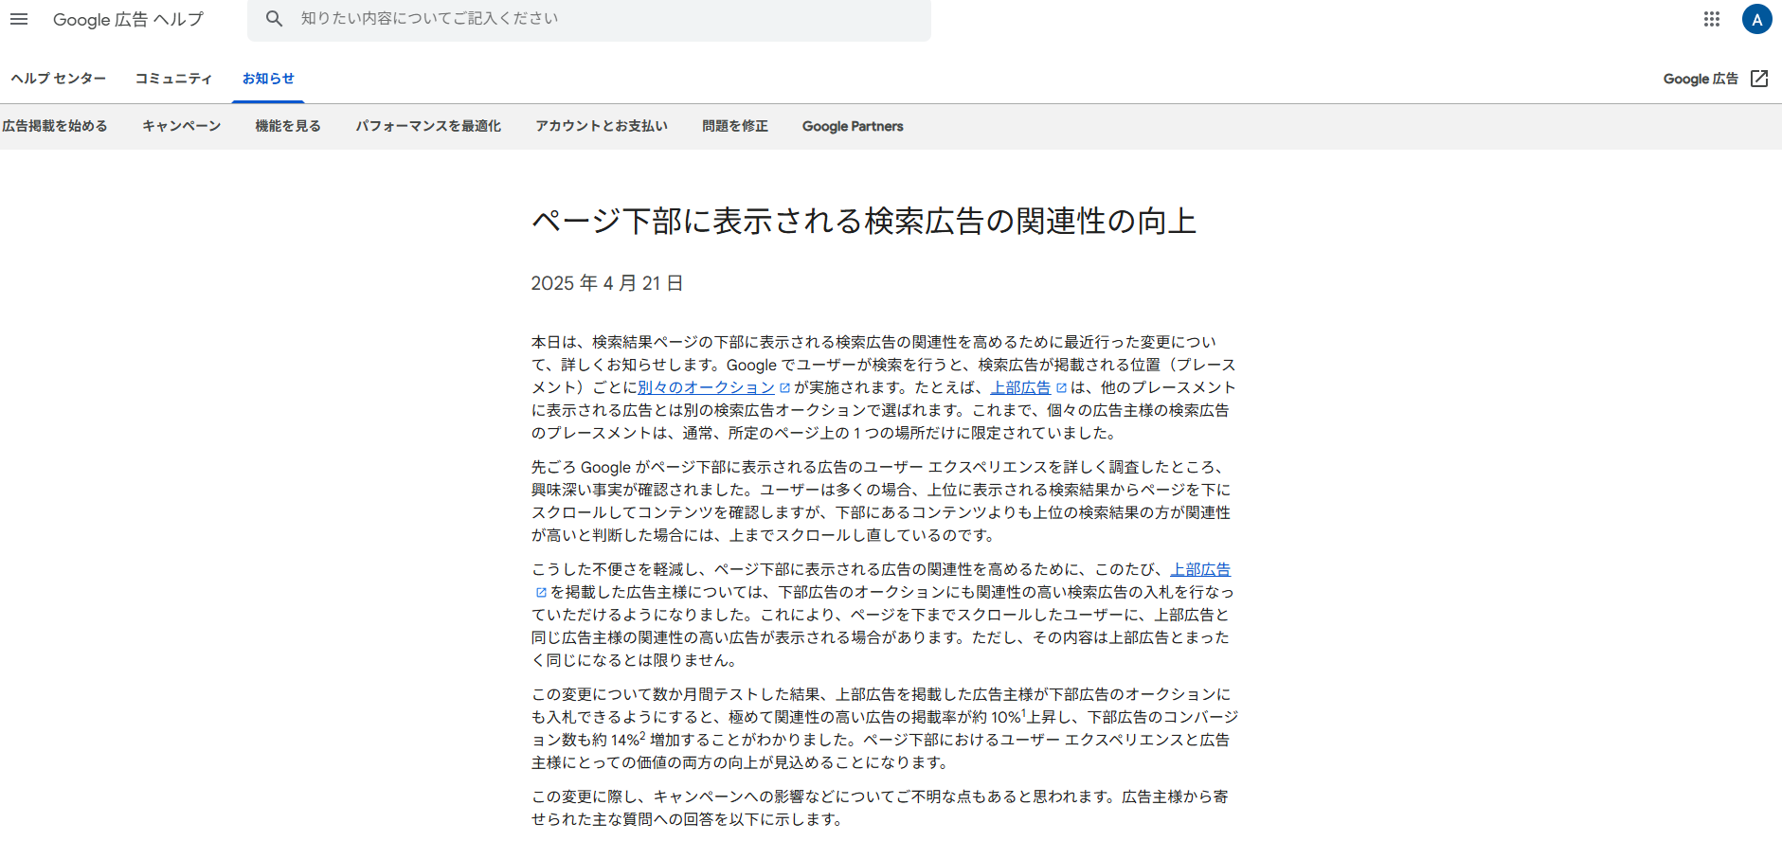Click the search magnifier icon
The image size is (1782, 841).
(274, 19)
